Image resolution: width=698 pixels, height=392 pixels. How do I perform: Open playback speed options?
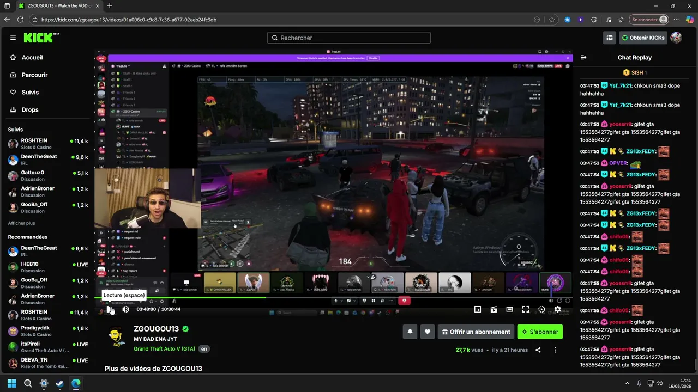541,309
